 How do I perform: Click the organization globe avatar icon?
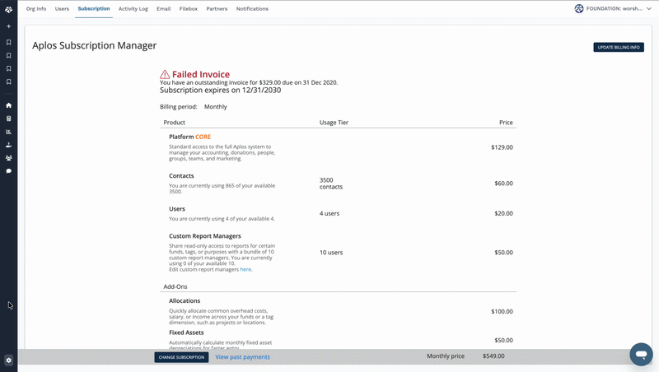(579, 8)
